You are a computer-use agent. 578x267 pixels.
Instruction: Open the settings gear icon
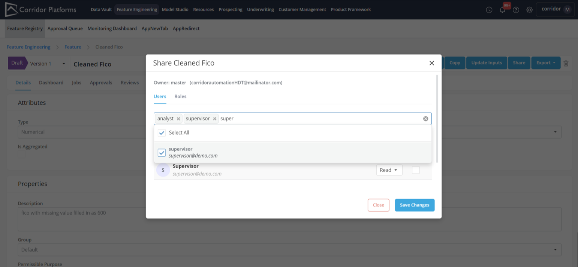pyautogui.click(x=530, y=10)
